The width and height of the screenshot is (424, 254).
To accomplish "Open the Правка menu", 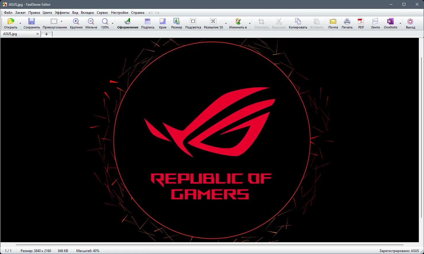I will tap(34, 13).
